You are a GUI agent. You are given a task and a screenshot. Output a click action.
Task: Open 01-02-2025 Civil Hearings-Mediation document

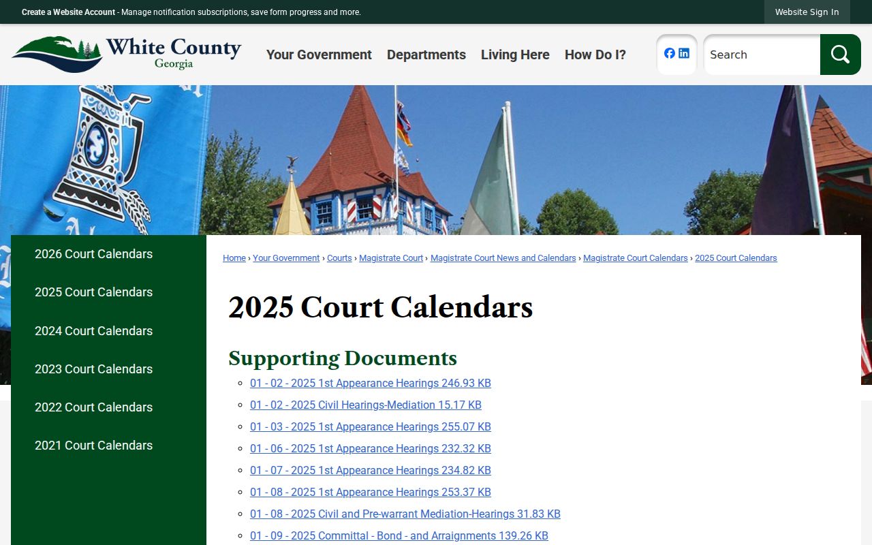(x=366, y=405)
